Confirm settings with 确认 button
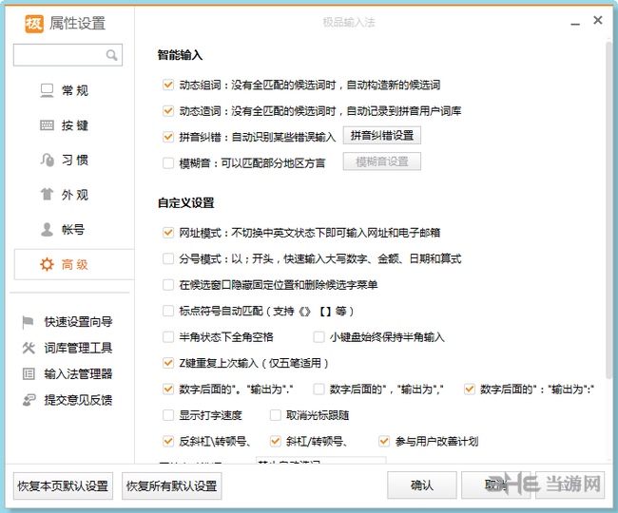This screenshot has height=513, width=618. click(x=422, y=485)
